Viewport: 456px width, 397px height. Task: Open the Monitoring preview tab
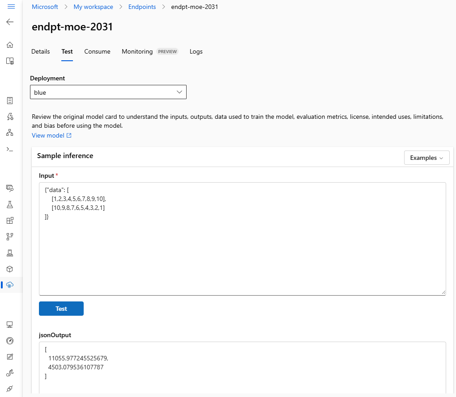(x=137, y=51)
